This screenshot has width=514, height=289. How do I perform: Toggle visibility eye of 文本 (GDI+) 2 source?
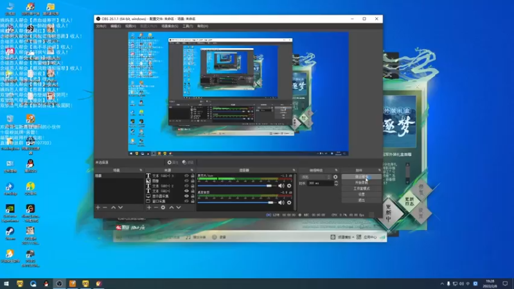[186, 186]
